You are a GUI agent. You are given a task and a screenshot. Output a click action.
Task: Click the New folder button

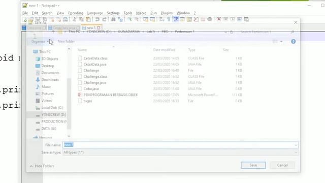[x=66, y=42]
